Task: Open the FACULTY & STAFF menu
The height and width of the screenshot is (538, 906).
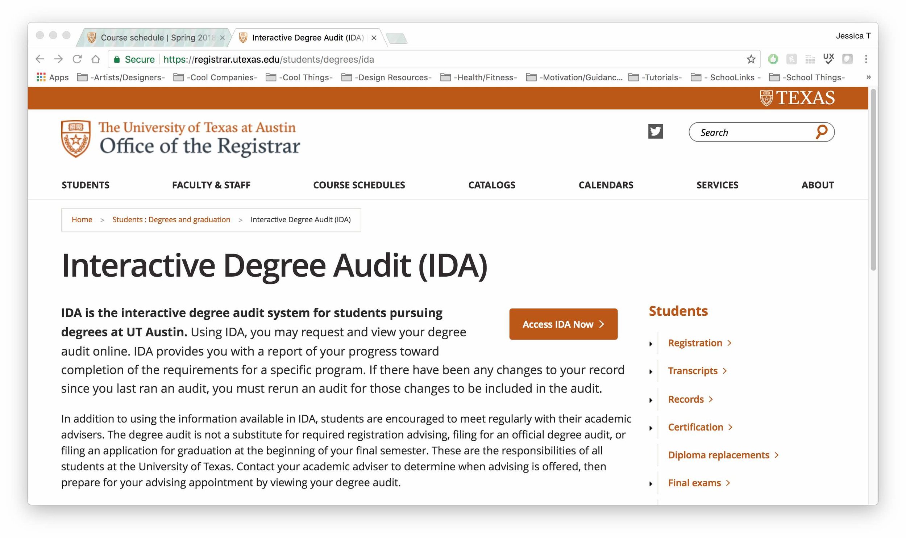Action: 211,185
